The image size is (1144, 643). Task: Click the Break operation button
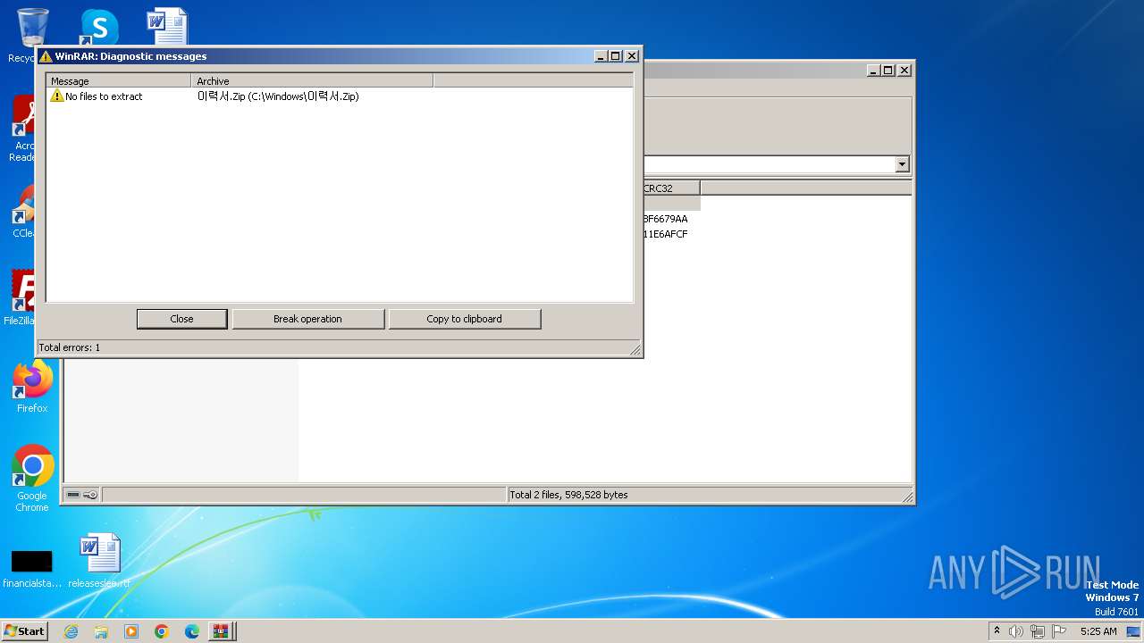pyautogui.click(x=307, y=319)
